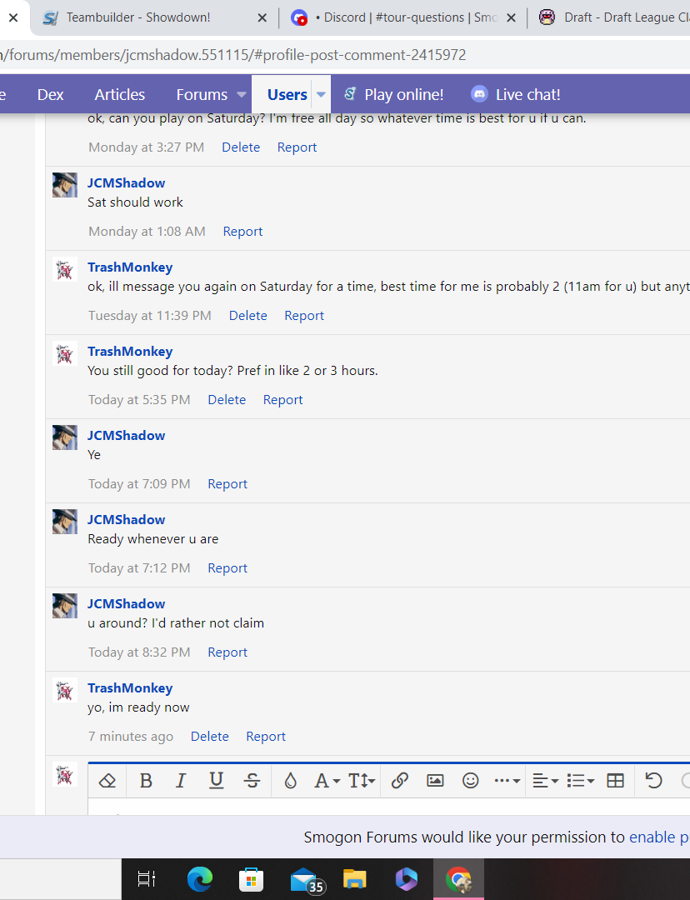The width and height of the screenshot is (690, 900).
Task: Toggle Italic formatting in editor
Action: pyautogui.click(x=181, y=781)
